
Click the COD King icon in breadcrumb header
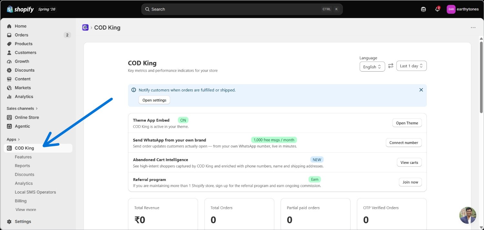click(x=85, y=27)
